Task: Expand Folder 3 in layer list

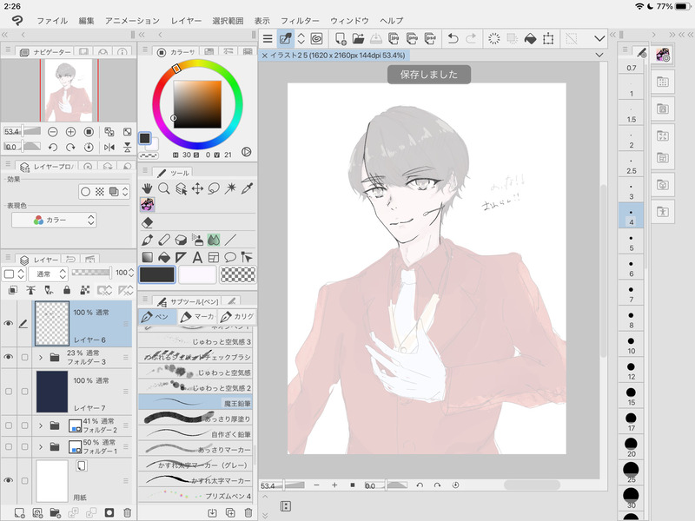Action: [40, 357]
